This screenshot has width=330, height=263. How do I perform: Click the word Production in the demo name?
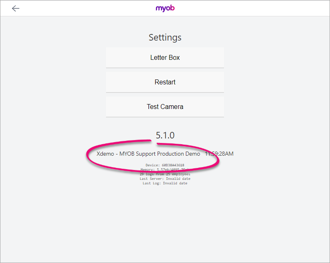[x=172, y=154]
